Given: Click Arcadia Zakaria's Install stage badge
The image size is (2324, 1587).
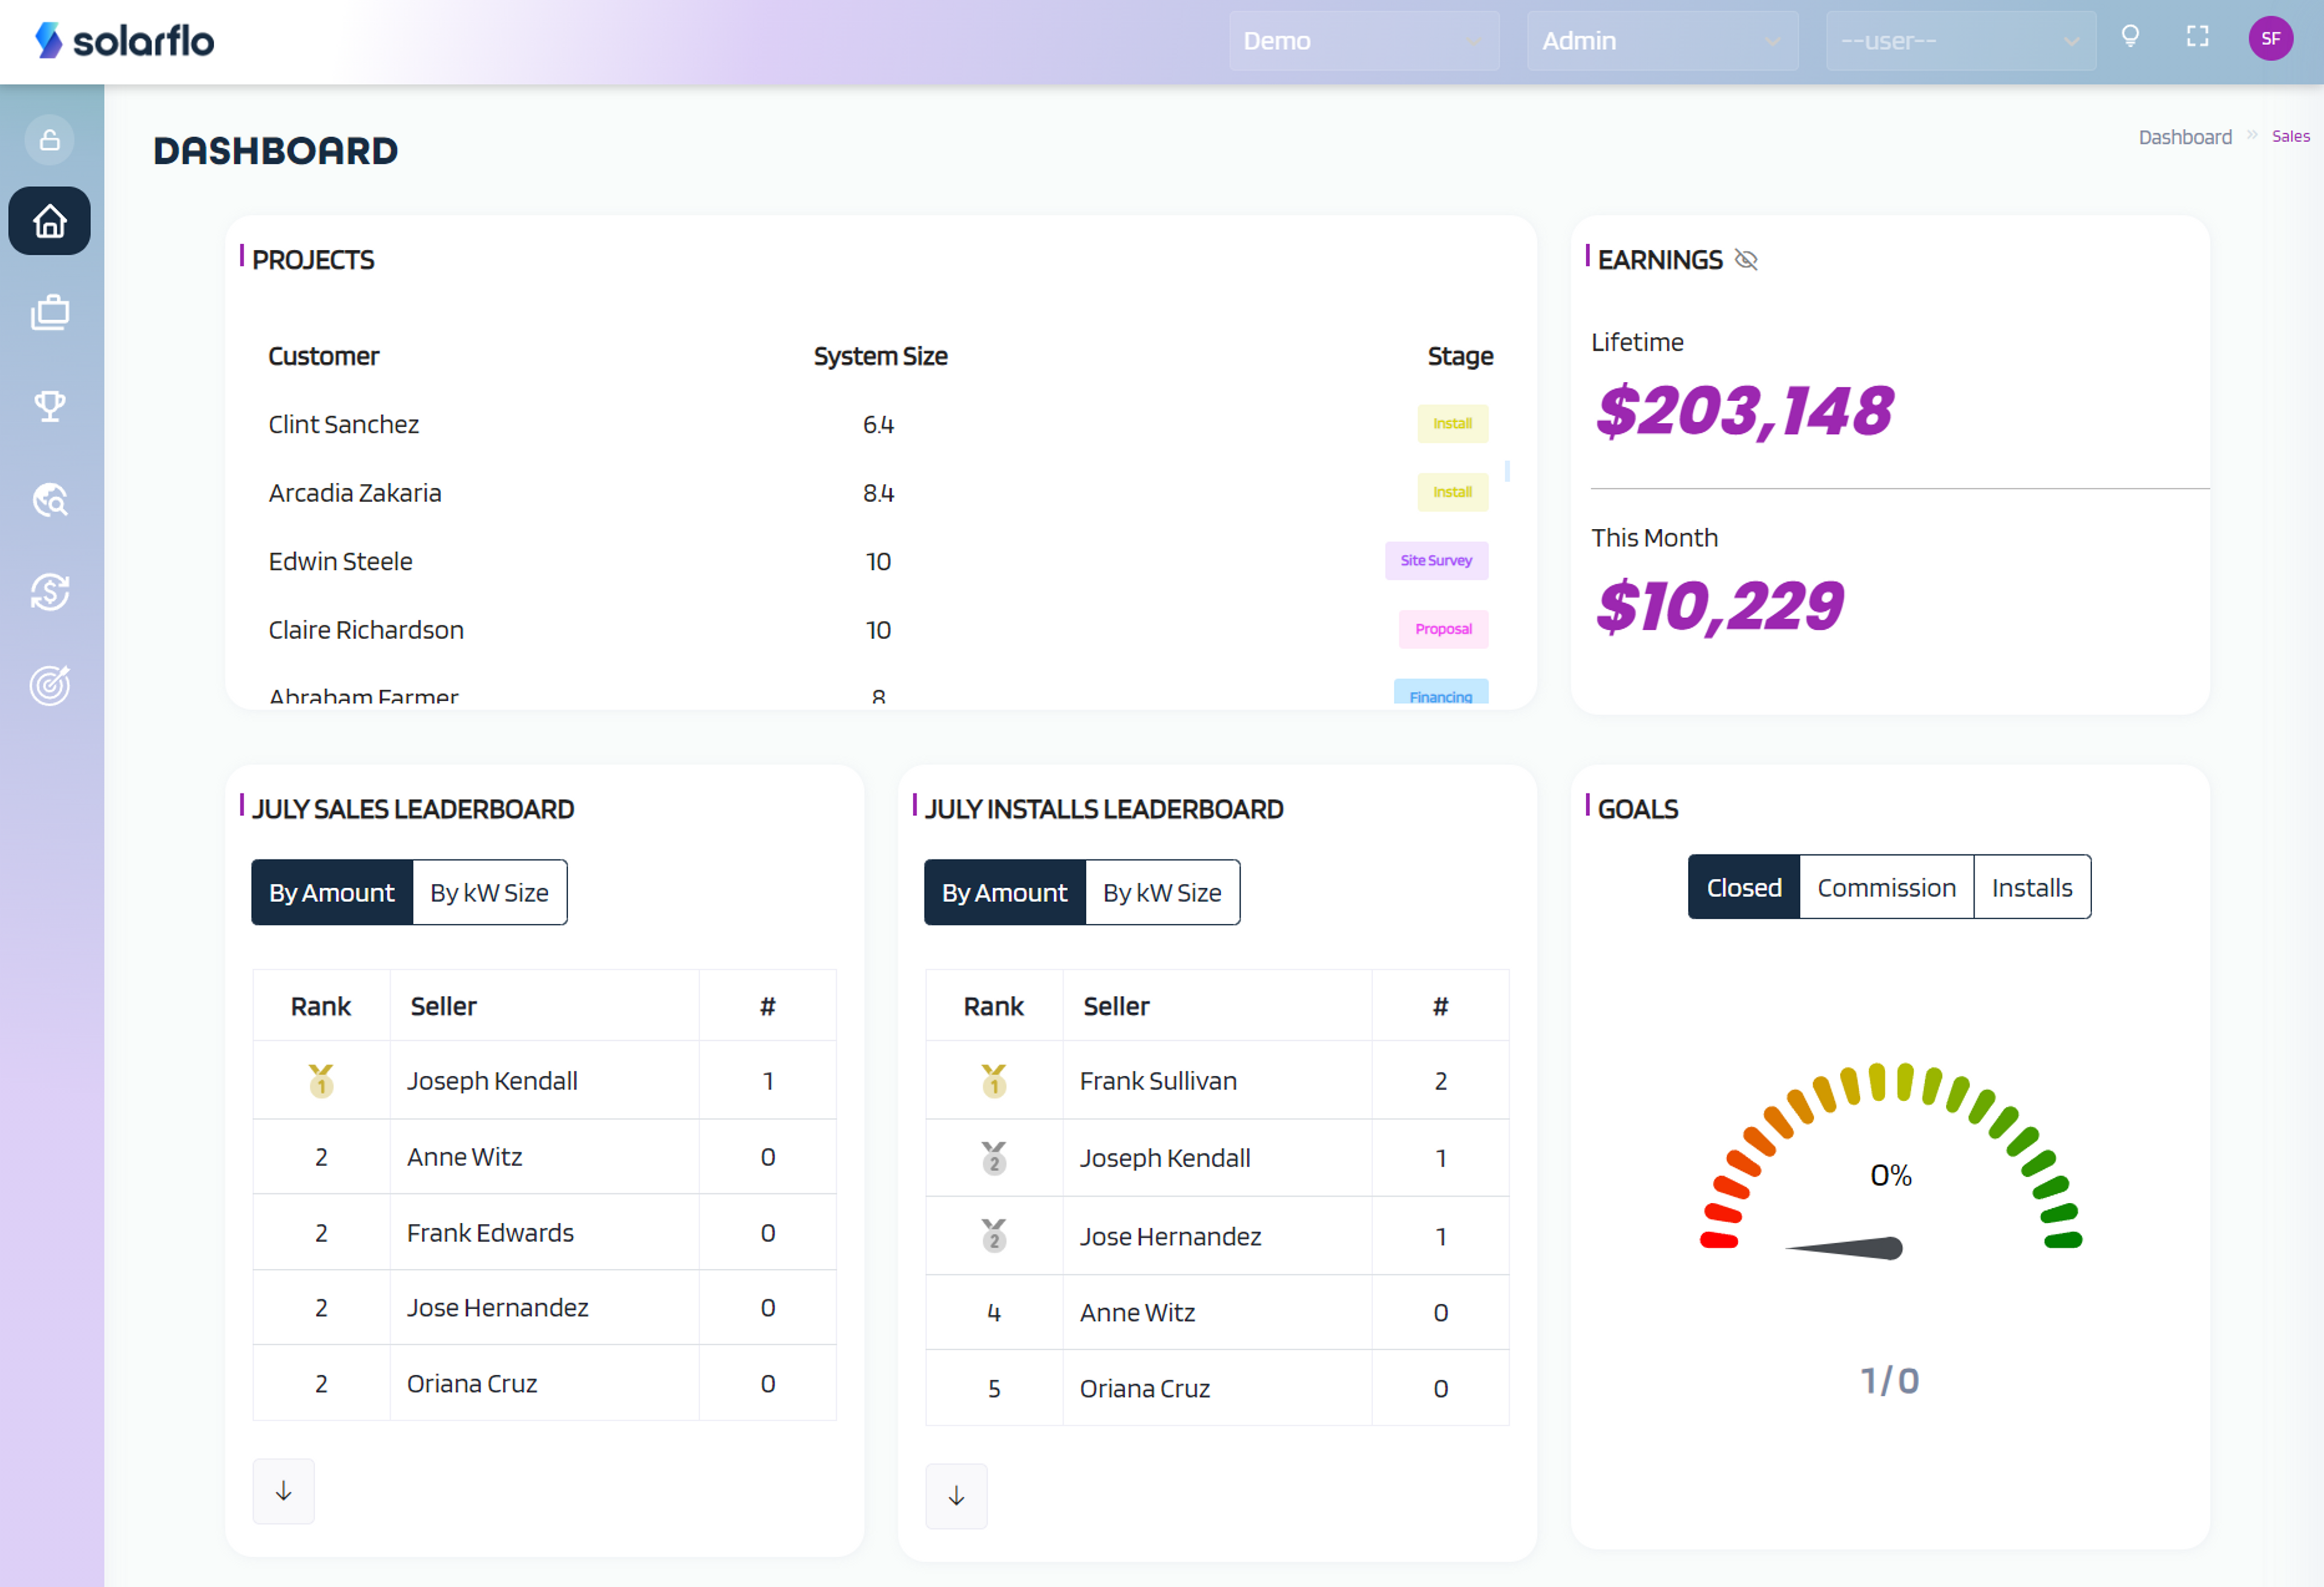Looking at the screenshot, I should point(1452,492).
